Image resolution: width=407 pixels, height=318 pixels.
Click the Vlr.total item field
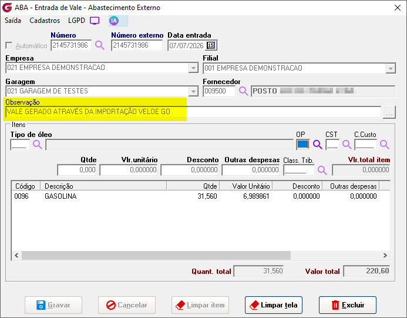click(361, 170)
